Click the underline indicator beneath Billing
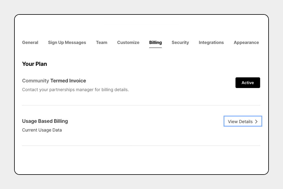283x189 pixels. [x=155, y=48]
